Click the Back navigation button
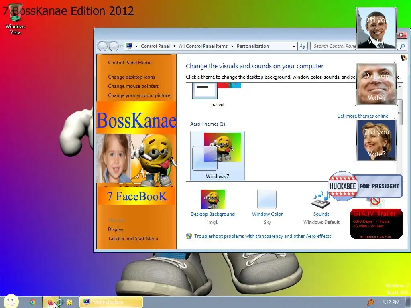 point(102,47)
